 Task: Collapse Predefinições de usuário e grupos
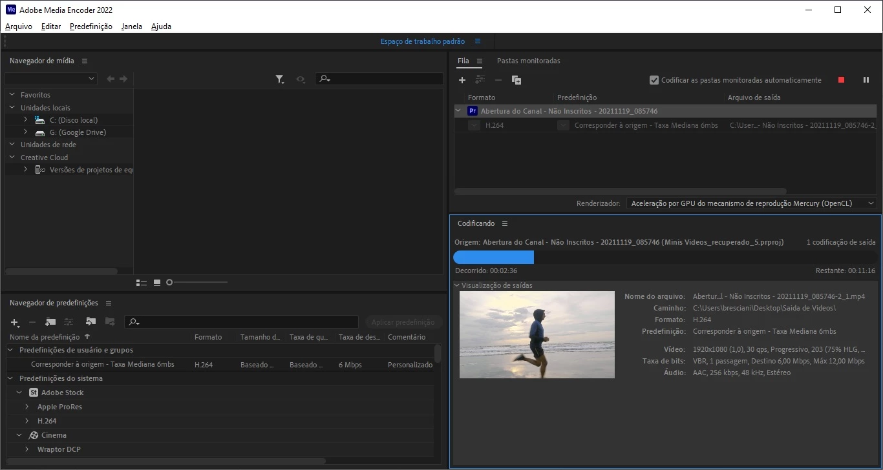click(11, 350)
